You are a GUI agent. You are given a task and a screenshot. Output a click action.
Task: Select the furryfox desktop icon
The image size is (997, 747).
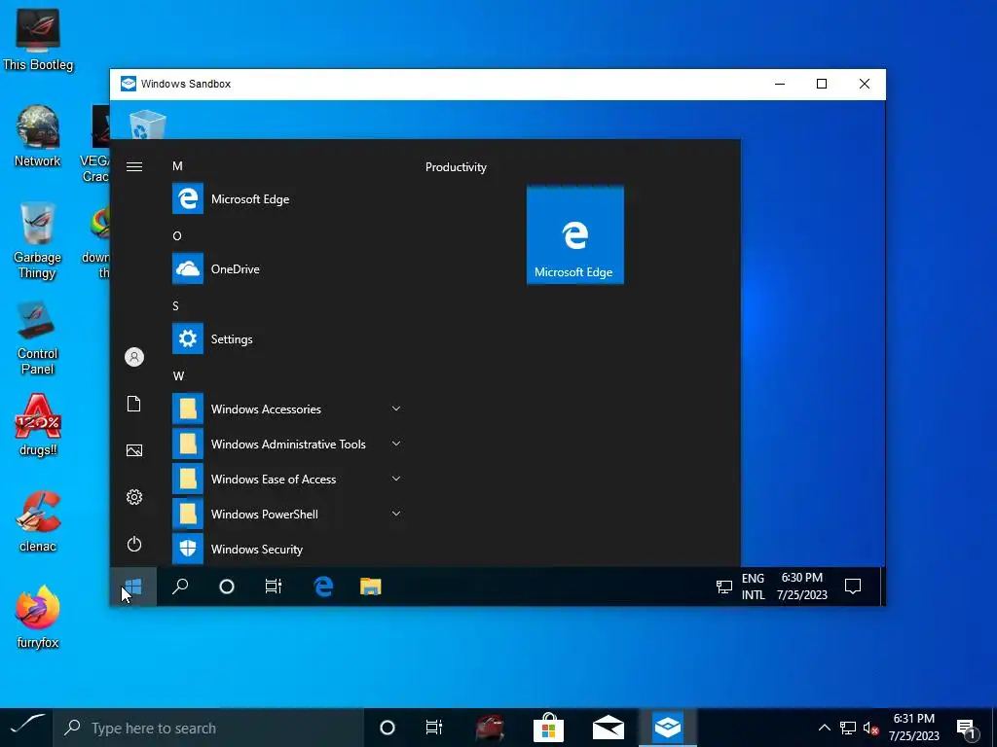[x=38, y=617]
